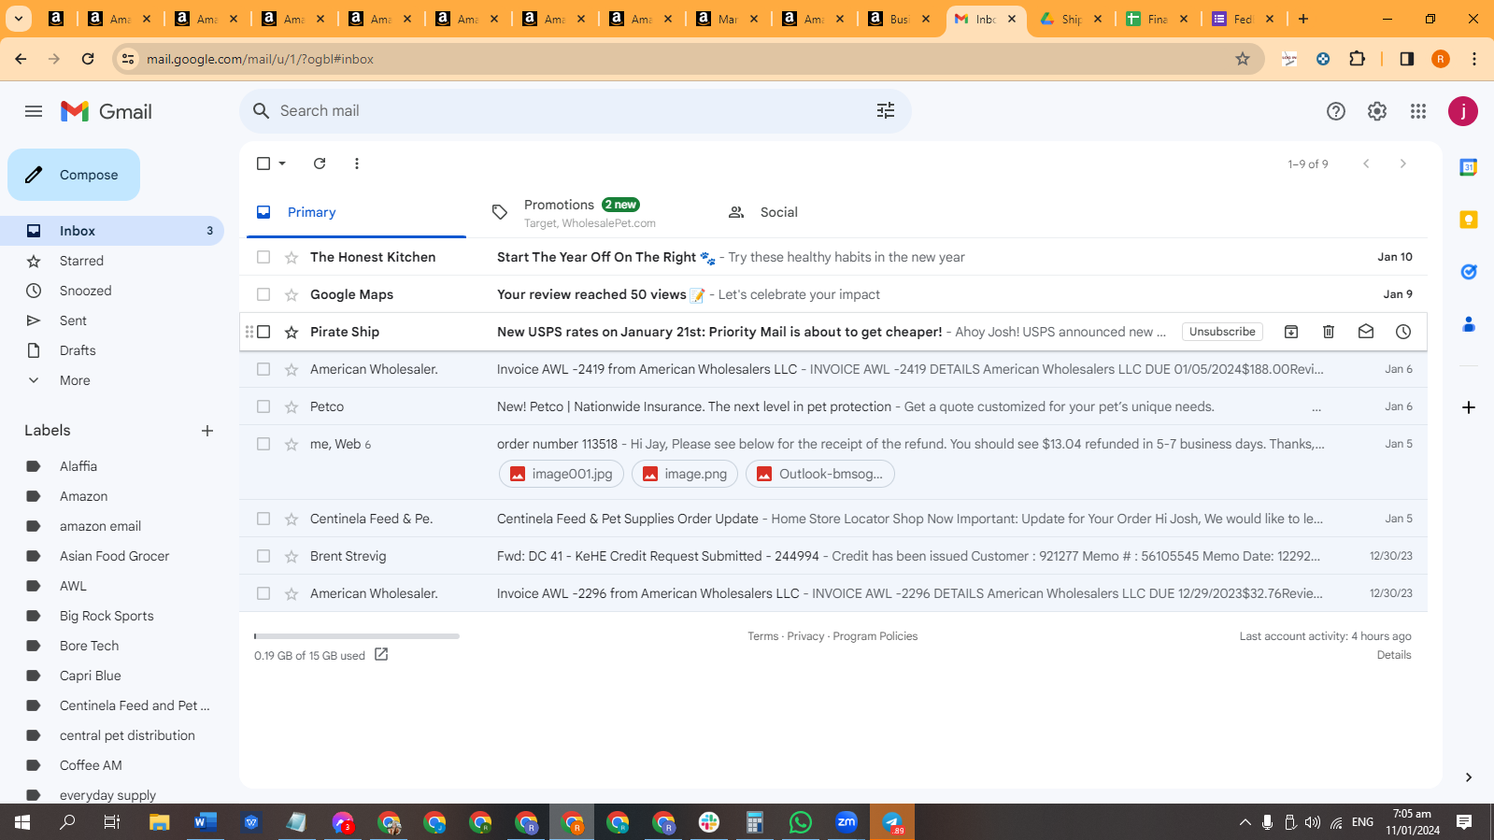Open search options filter icon
This screenshot has height=840, width=1494.
click(886, 111)
